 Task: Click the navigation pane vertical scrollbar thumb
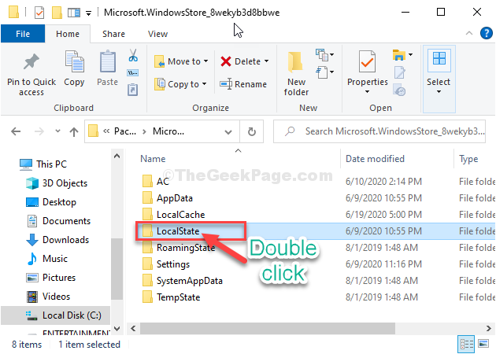coord(117,268)
